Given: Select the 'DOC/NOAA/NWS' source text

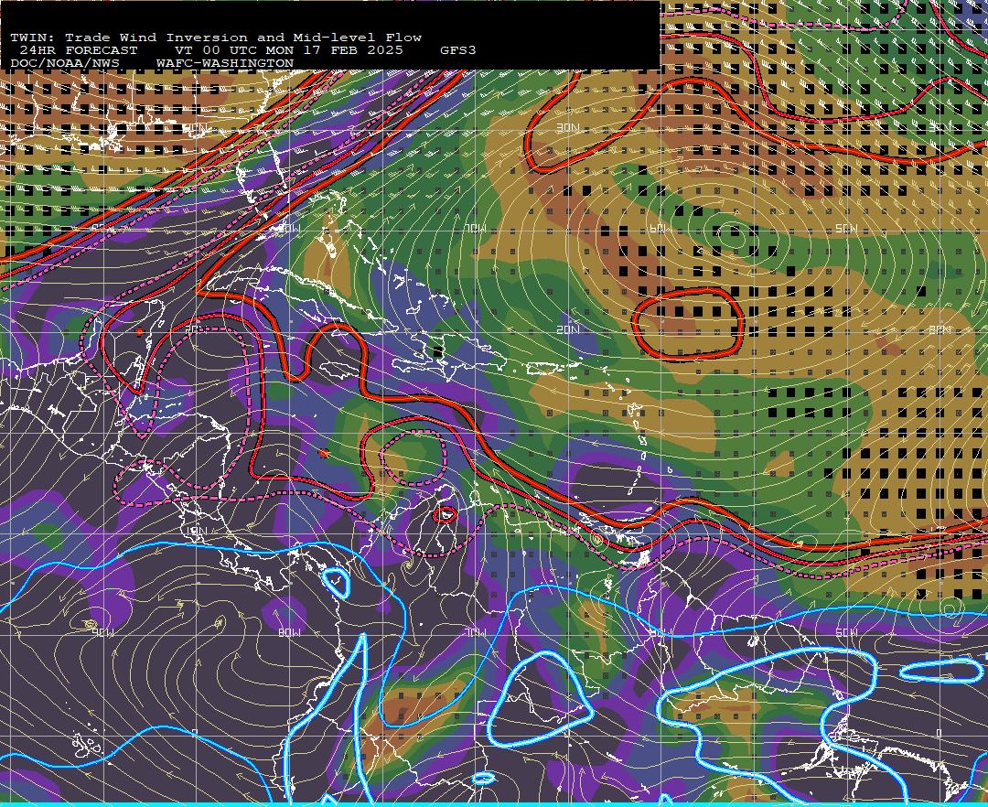Looking at the screenshot, I should (x=65, y=64).
